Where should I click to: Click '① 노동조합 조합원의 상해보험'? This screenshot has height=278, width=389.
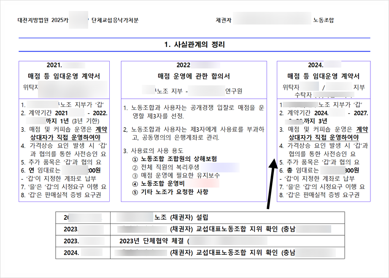point(175,159)
